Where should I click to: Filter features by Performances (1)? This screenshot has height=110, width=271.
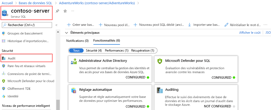tap(117, 51)
